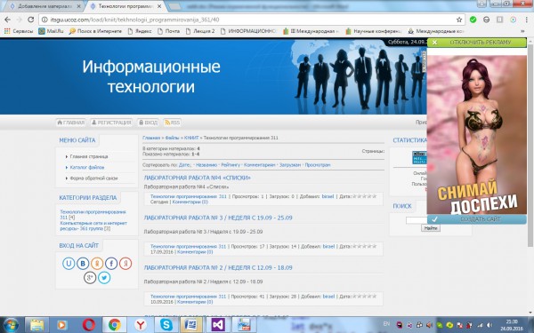The image size is (534, 333).
Task: Click the КНИИТ breadcrumb link
Action: tap(191, 138)
